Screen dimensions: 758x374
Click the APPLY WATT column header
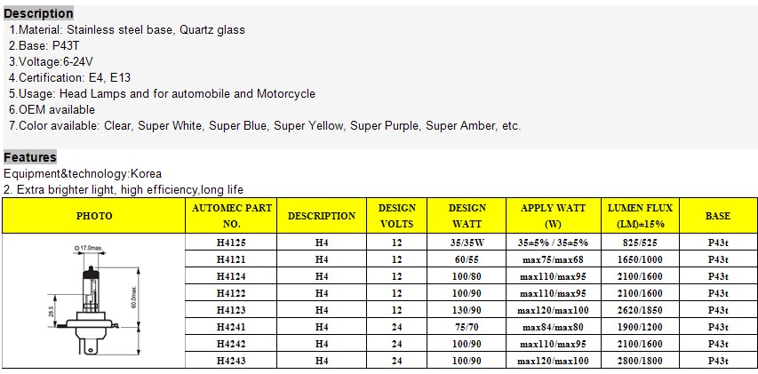pyautogui.click(x=553, y=216)
